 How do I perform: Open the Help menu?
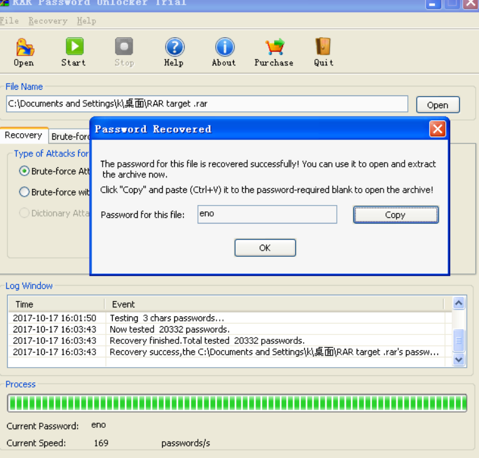[x=86, y=21]
